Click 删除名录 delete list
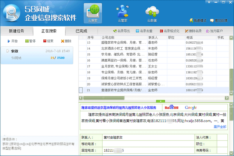The height and width of the screenshot is (156, 234). point(193,31)
